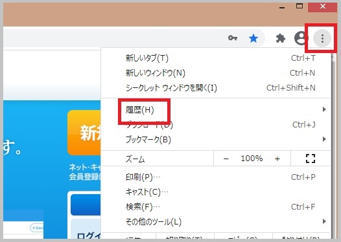Toggle fullscreen icon in zoom row
Screen dimensions: 341x242
311,159
